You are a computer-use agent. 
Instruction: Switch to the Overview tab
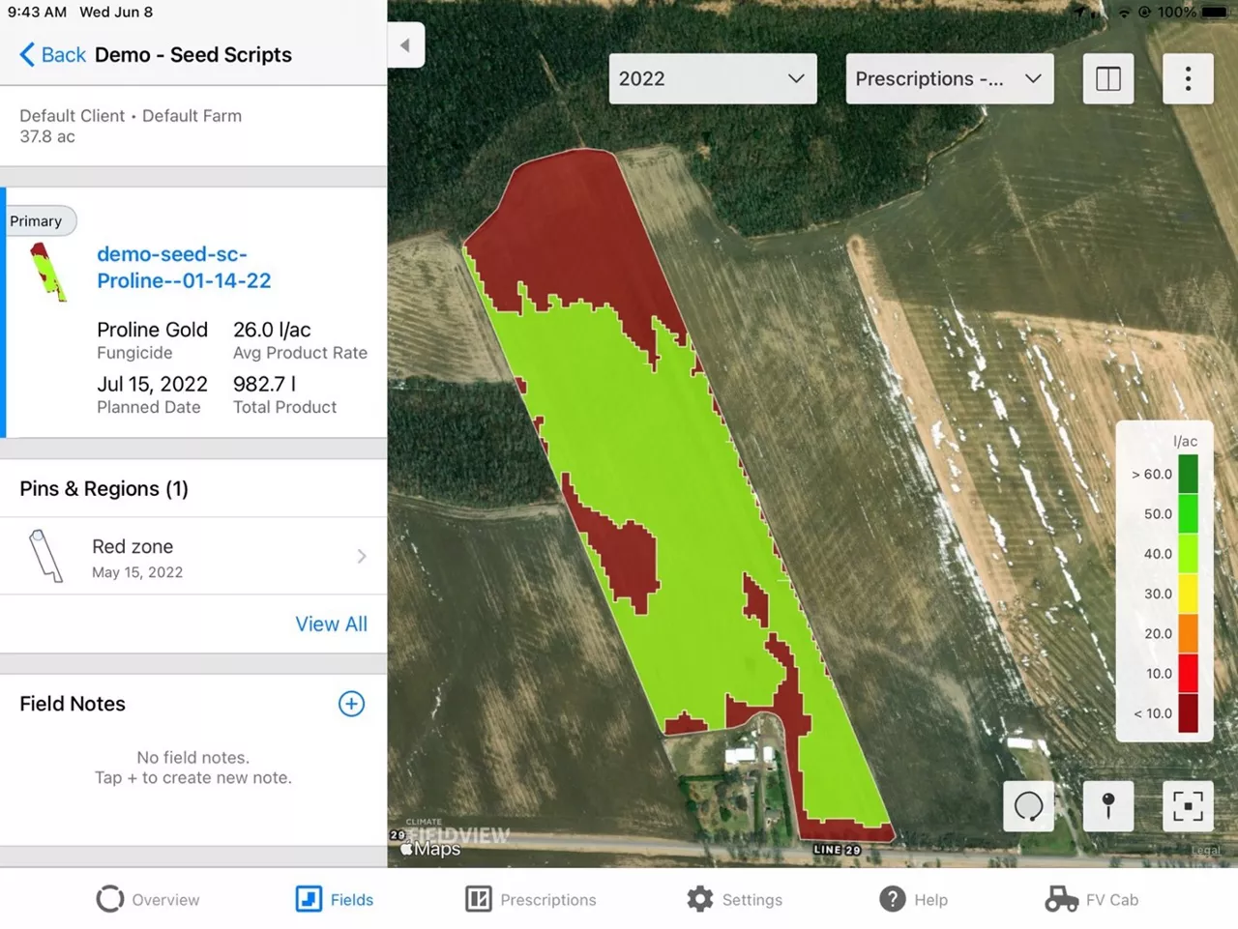148,899
